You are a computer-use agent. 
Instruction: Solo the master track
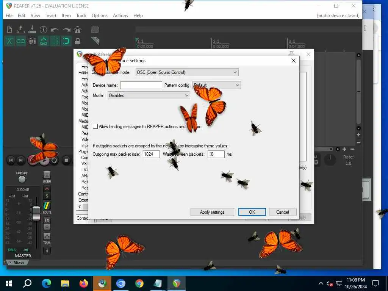coord(47,197)
